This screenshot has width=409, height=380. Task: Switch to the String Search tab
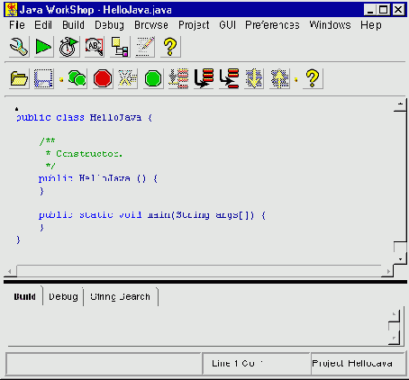tap(120, 296)
